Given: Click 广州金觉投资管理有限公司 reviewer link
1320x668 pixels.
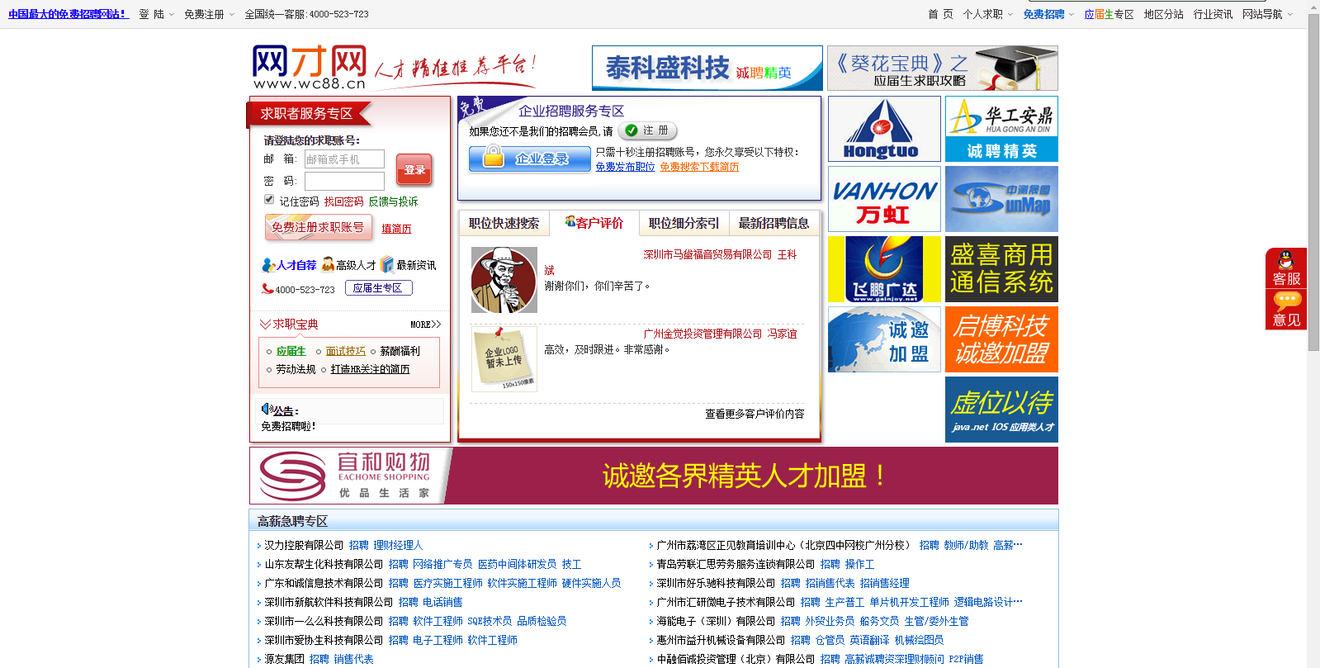Looking at the screenshot, I should pos(703,334).
